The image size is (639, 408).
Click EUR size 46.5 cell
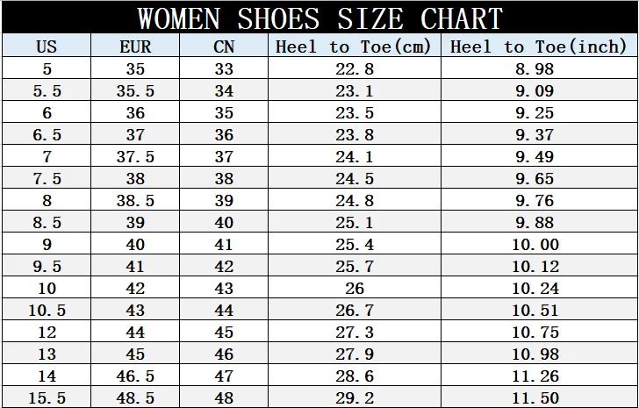pyautogui.click(x=135, y=376)
